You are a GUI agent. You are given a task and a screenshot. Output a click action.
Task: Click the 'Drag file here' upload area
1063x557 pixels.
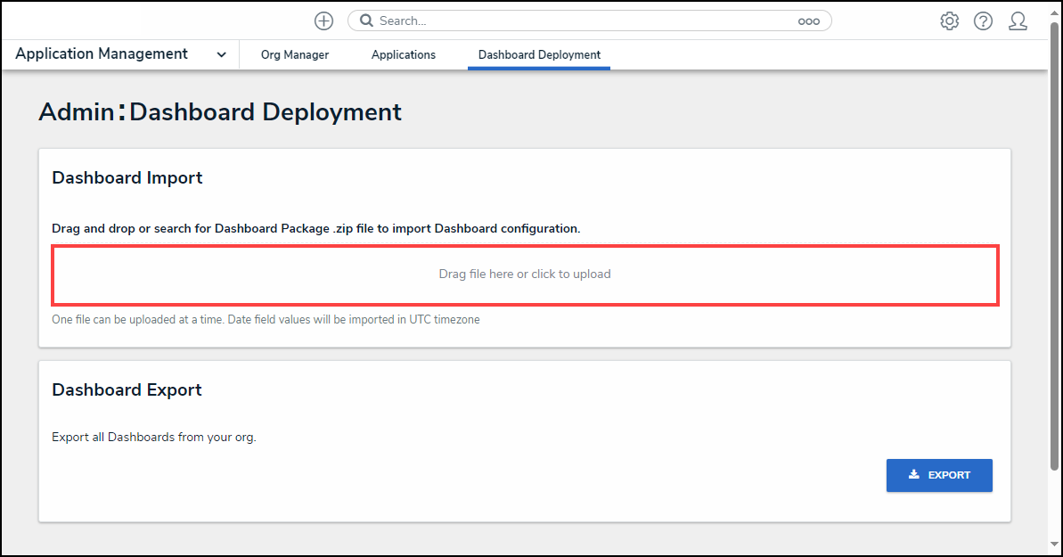pyautogui.click(x=525, y=274)
